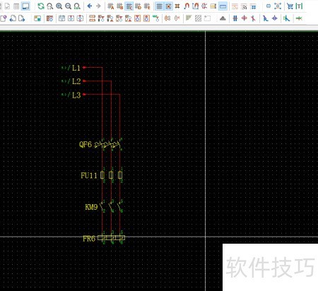318x291 pixels.
Task: Insert interruption point green arrow icon
Action: point(299,18)
